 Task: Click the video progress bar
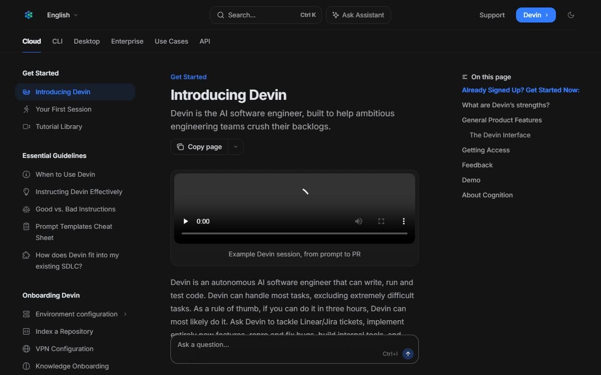(294, 233)
